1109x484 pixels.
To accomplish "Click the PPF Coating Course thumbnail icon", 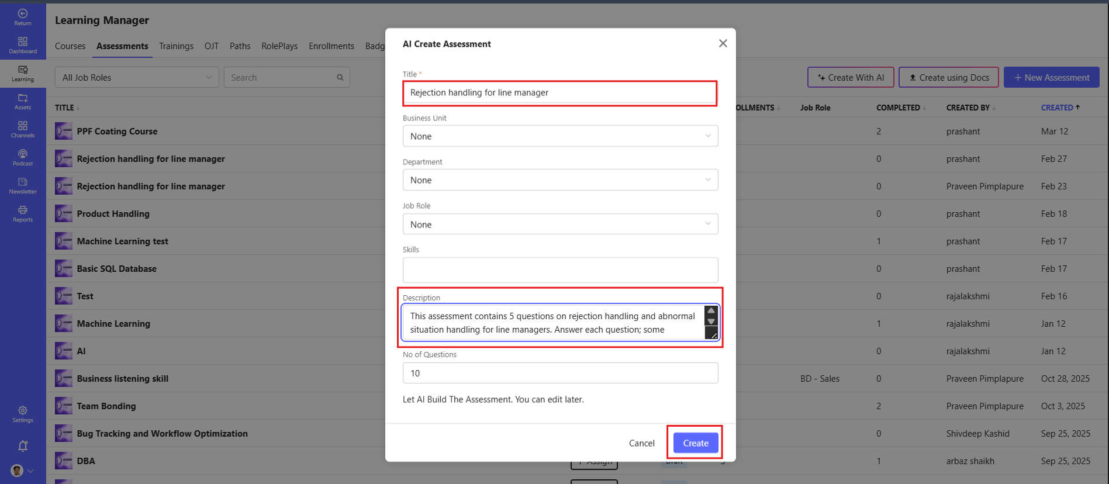I will (x=64, y=131).
